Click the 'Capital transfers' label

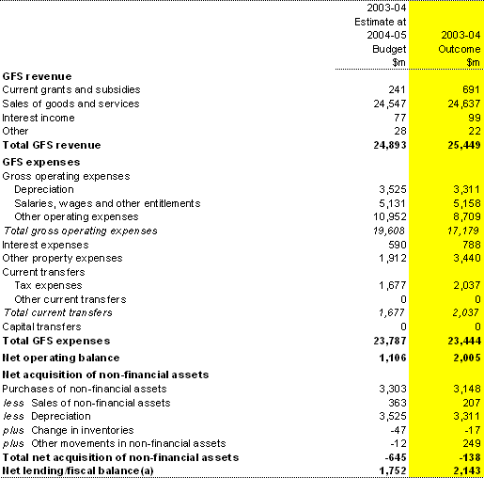41,327
